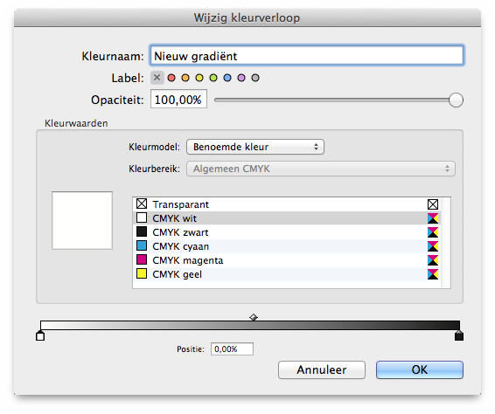
Task: Select CMYK magenta in color list
Action: [x=287, y=260]
